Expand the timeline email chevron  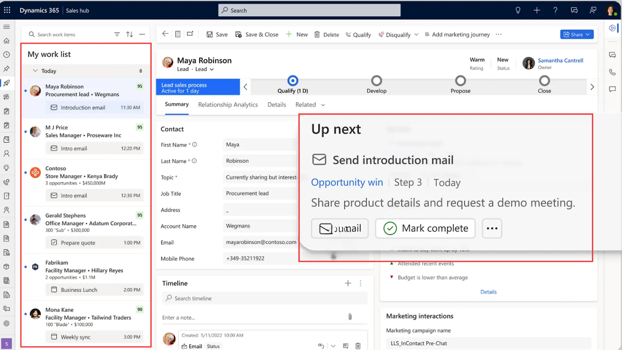tap(333, 346)
